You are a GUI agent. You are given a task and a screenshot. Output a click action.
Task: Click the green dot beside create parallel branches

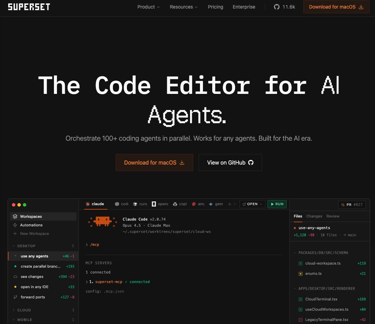point(15,266)
